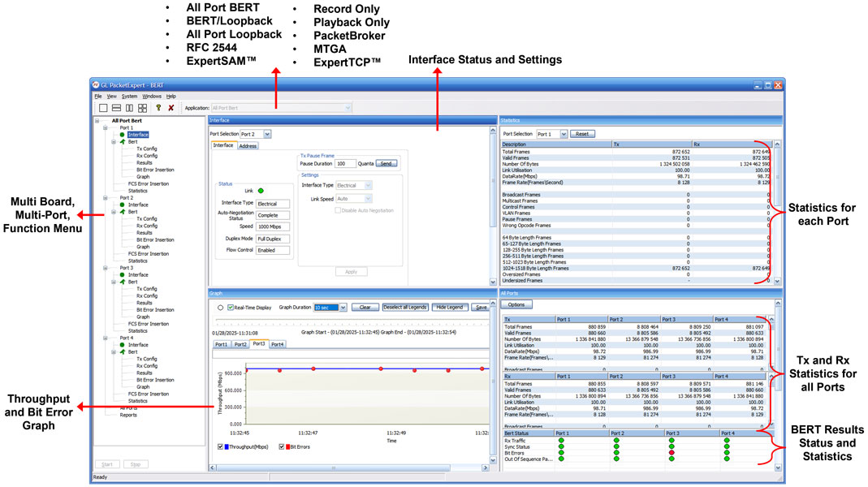Click the red Bit Errors legend color swatch
Viewport: 868px width, 487px height.
[288, 446]
